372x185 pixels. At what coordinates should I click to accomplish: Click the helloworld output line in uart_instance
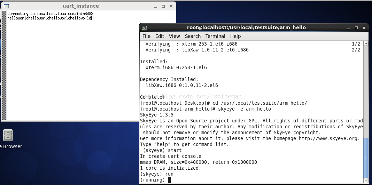(49, 18)
